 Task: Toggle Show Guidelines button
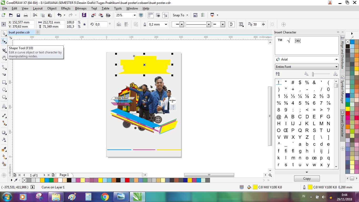point(165,15)
